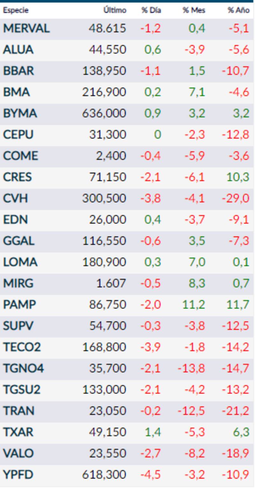
Task: Click the TGNO4 ticker
Action: pyautogui.click(x=23, y=368)
